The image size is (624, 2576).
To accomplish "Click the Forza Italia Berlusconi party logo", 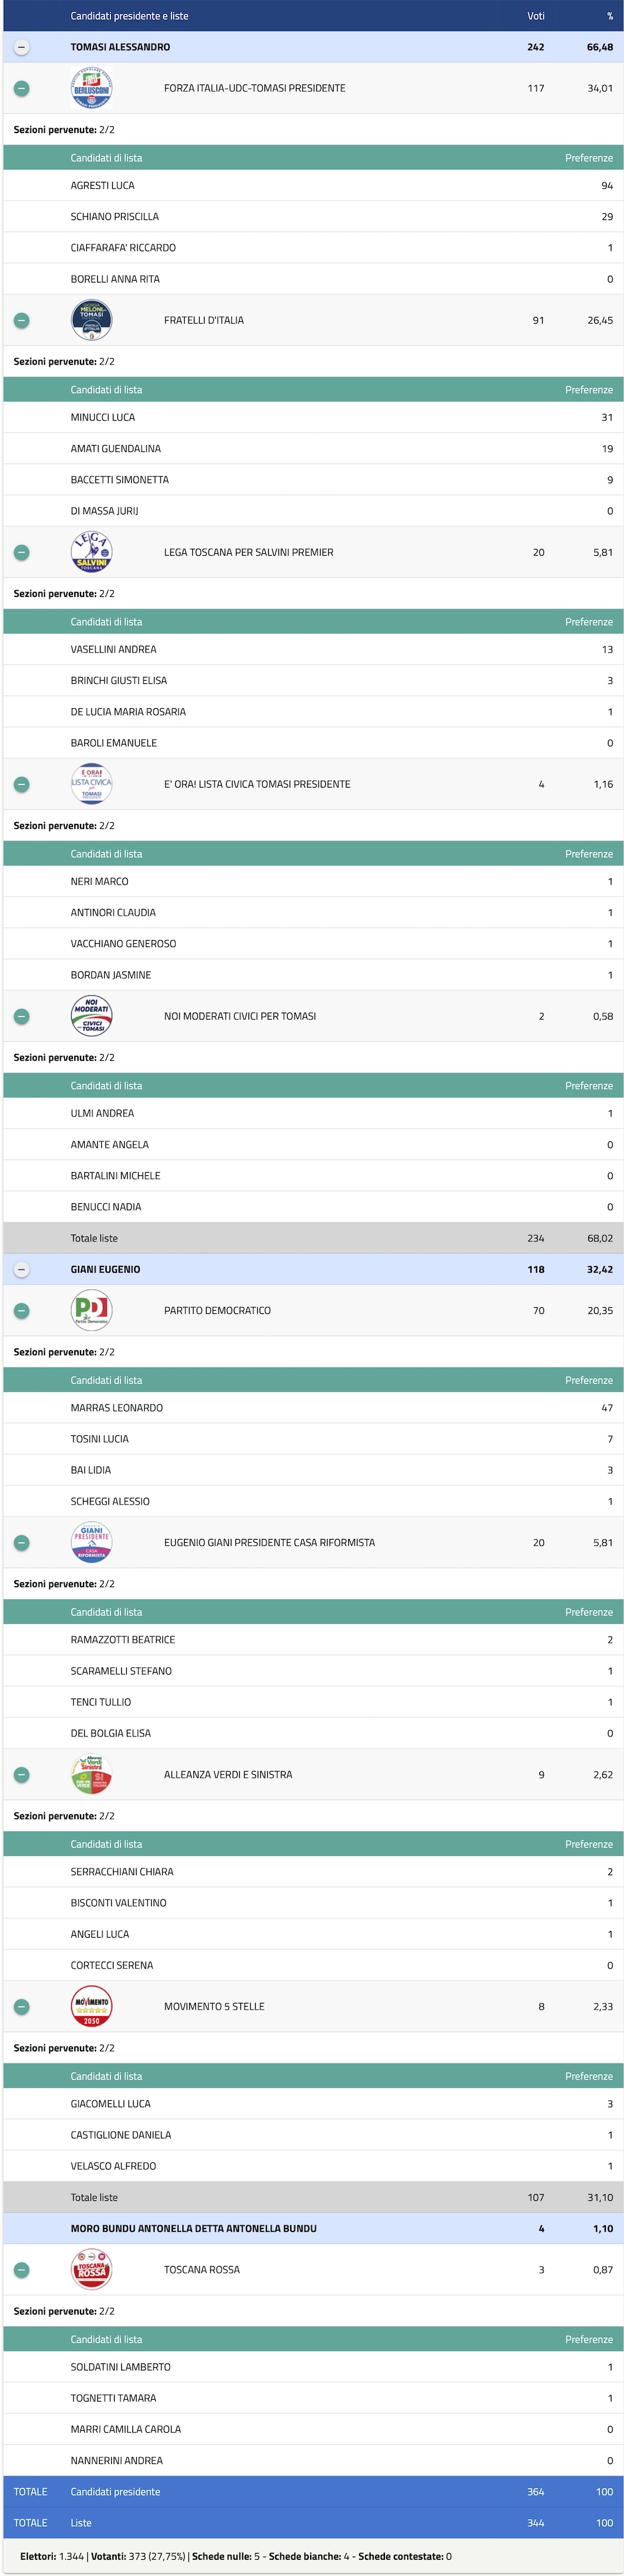I will [x=91, y=88].
